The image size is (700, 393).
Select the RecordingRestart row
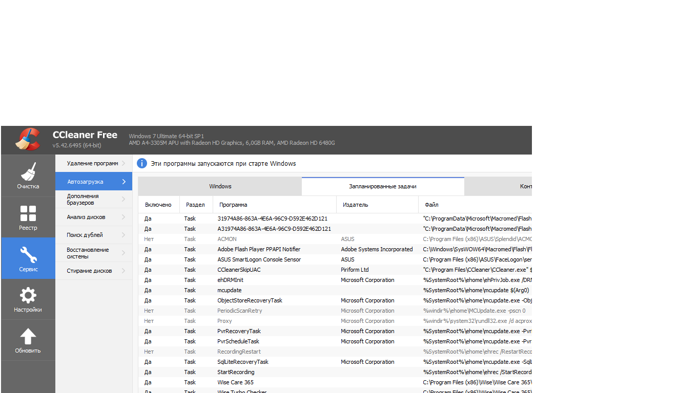[335, 352]
